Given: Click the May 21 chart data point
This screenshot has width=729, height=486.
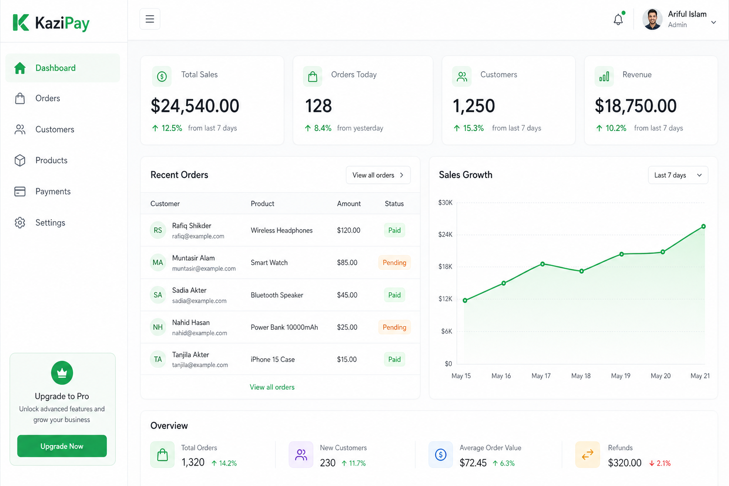Looking at the screenshot, I should pyautogui.click(x=703, y=226).
